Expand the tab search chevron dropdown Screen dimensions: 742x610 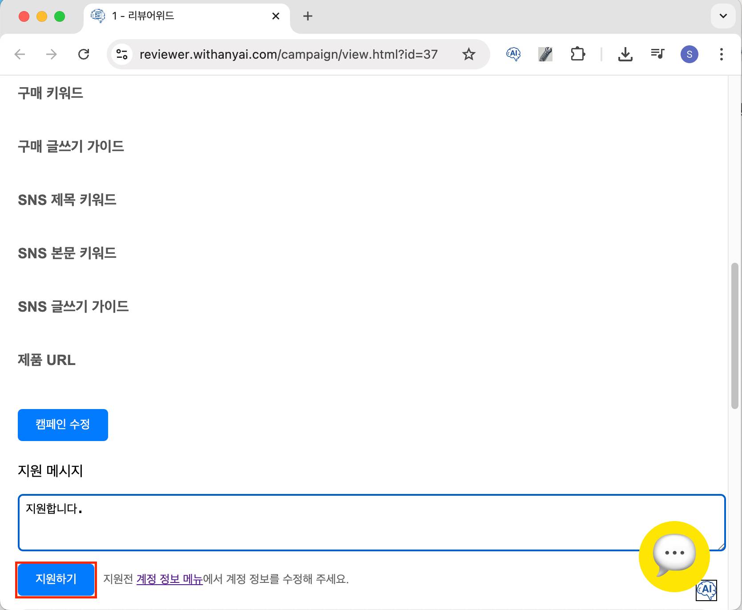[723, 16]
